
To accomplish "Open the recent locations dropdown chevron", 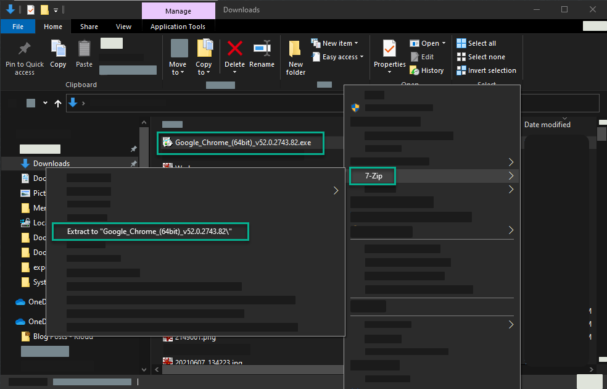I will (x=45, y=103).
